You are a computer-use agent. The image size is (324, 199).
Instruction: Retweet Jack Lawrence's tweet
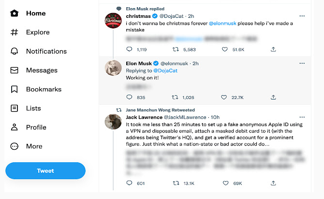pyautogui.click(x=176, y=183)
